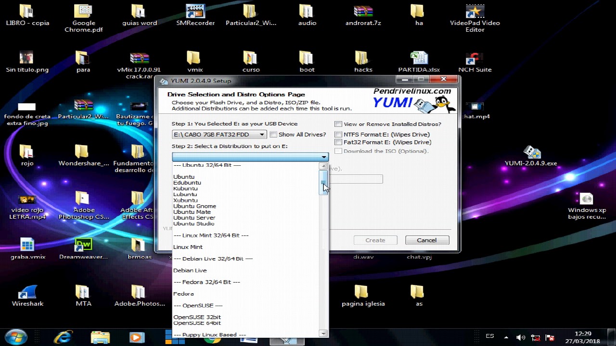Click the network tray icon
The image size is (616, 346).
coord(535,337)
